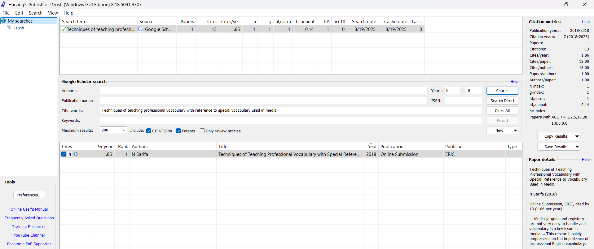The image size is (594, 249).
Task: Uncheck the N Sarifa result row checkbox
Action: (x=64, y=154)
